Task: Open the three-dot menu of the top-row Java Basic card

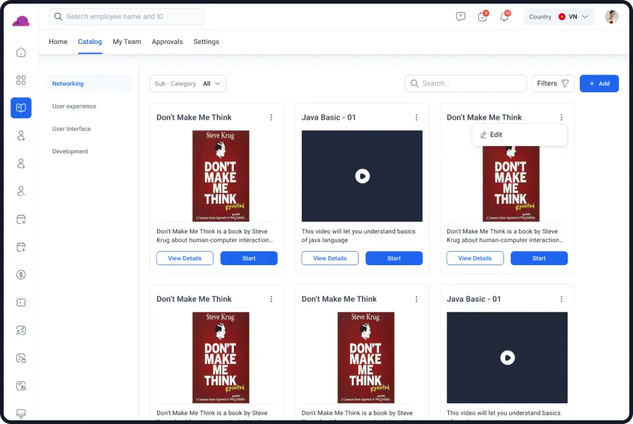Action: [416, 117]
